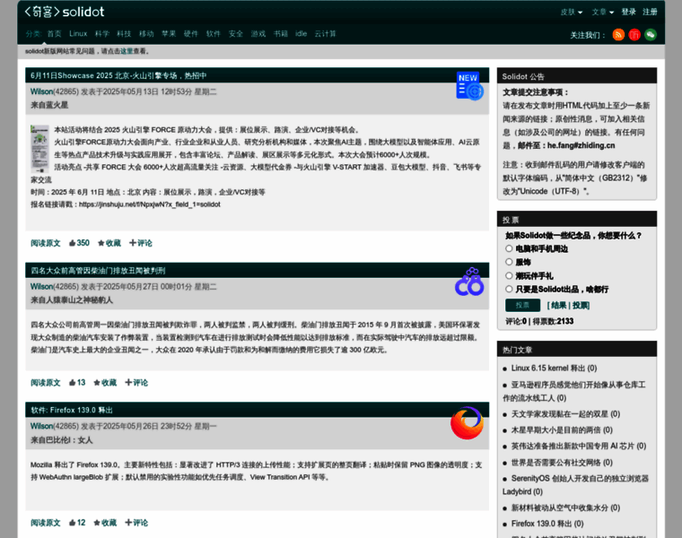Image resolution: width=682 pixels, height=538 pixels.
Task: Open the 书籍 category
Action: [x=281, y=33]
